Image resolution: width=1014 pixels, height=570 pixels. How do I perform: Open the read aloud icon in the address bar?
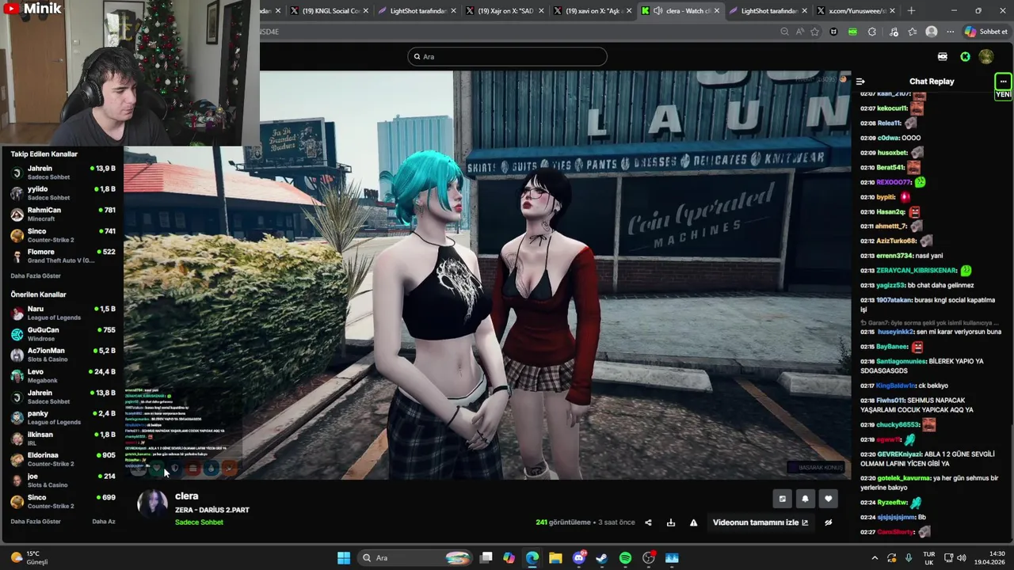click(x=799, y=32)
